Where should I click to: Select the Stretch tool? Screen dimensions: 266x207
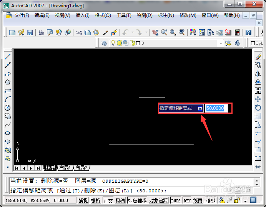[258, 125]
